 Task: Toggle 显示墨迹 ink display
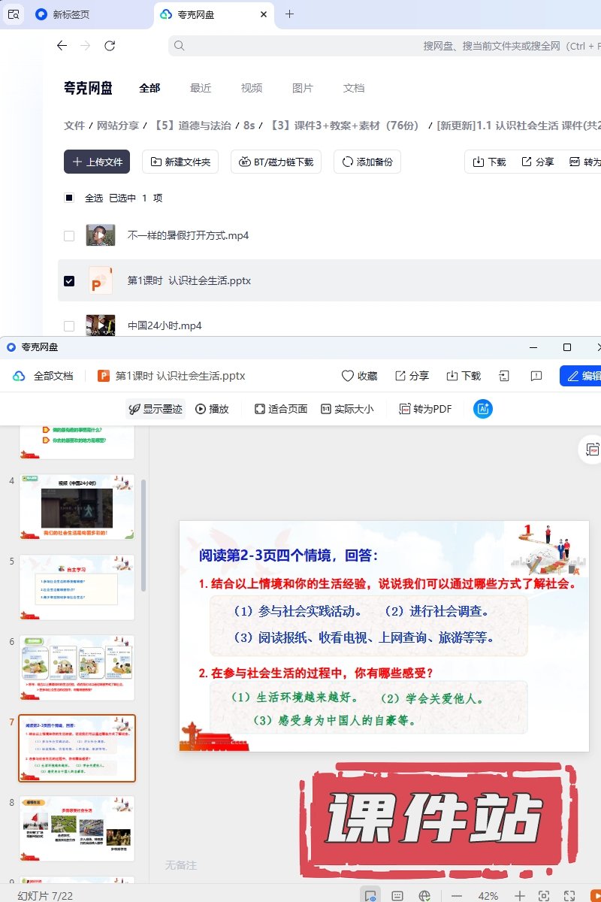click(155, 409)
